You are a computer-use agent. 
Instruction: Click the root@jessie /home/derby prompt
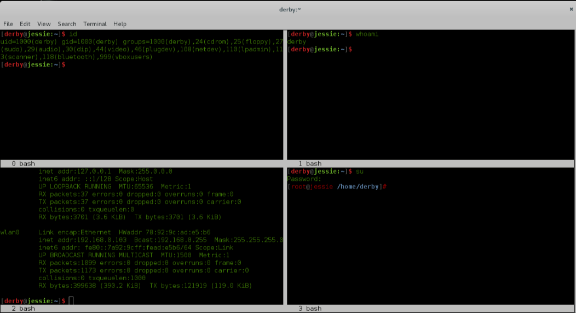tap(337, 187)
